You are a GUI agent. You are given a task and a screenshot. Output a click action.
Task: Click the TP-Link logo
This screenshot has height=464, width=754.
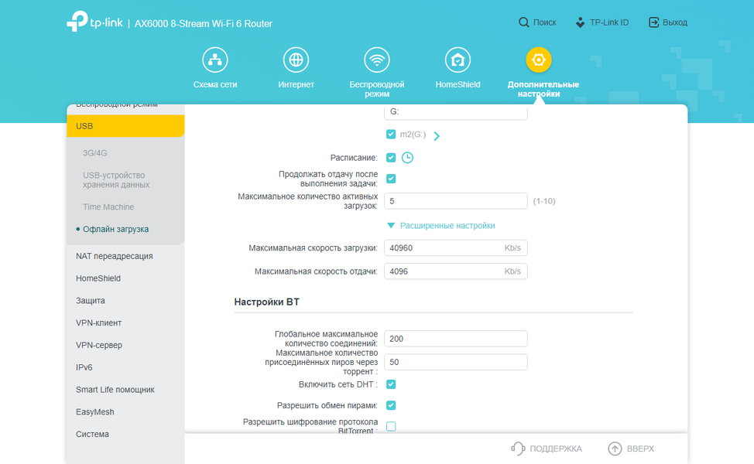[94, 21]
